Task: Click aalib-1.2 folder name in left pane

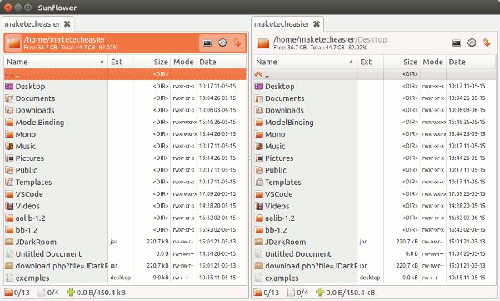Action: (x=30, y=218)
